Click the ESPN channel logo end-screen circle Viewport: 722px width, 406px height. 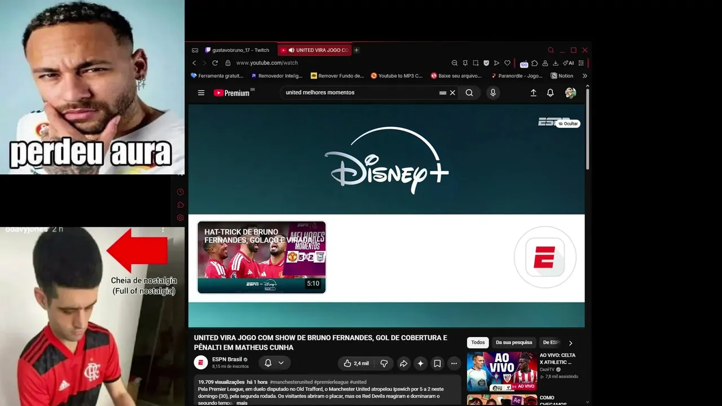tap(545, 257)
